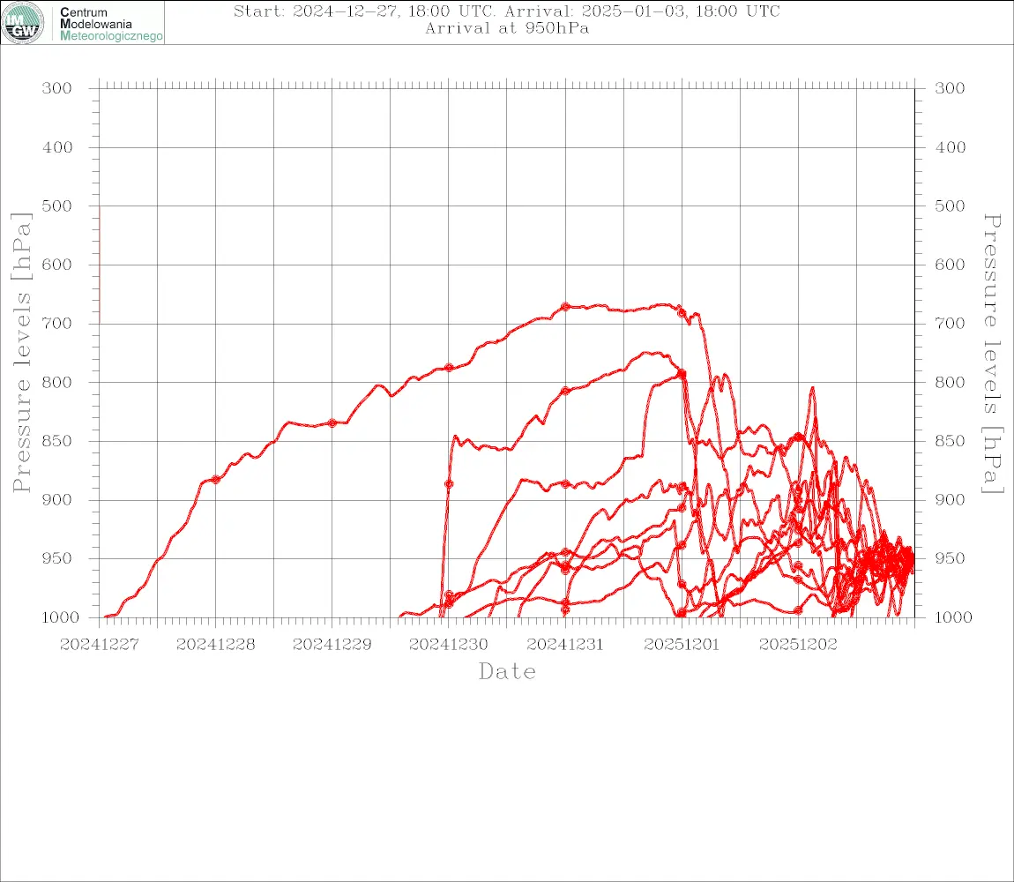Image resolution: width=1014 pixels, height=882 pixels.
Task: Click the left axis 600 label
Action: pyautogui.click(x=57, y=265)
